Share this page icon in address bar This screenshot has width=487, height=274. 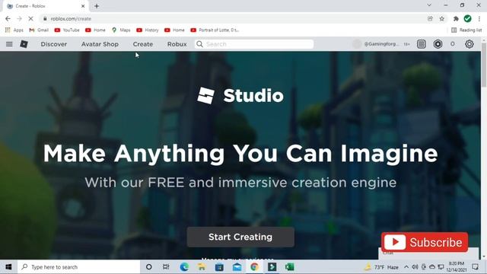[x=430, y=18]
